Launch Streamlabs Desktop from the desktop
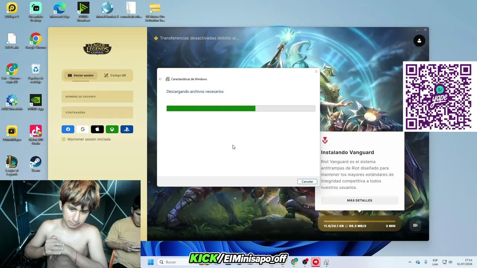477x268 pixels. pyautogui.click(x=36, y=12)
